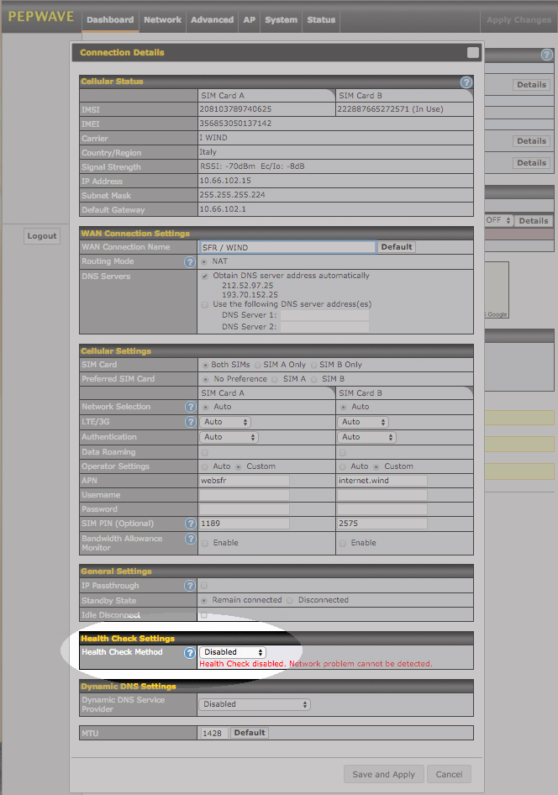Edit SIM PIN field containing 2575

[382, 524]
